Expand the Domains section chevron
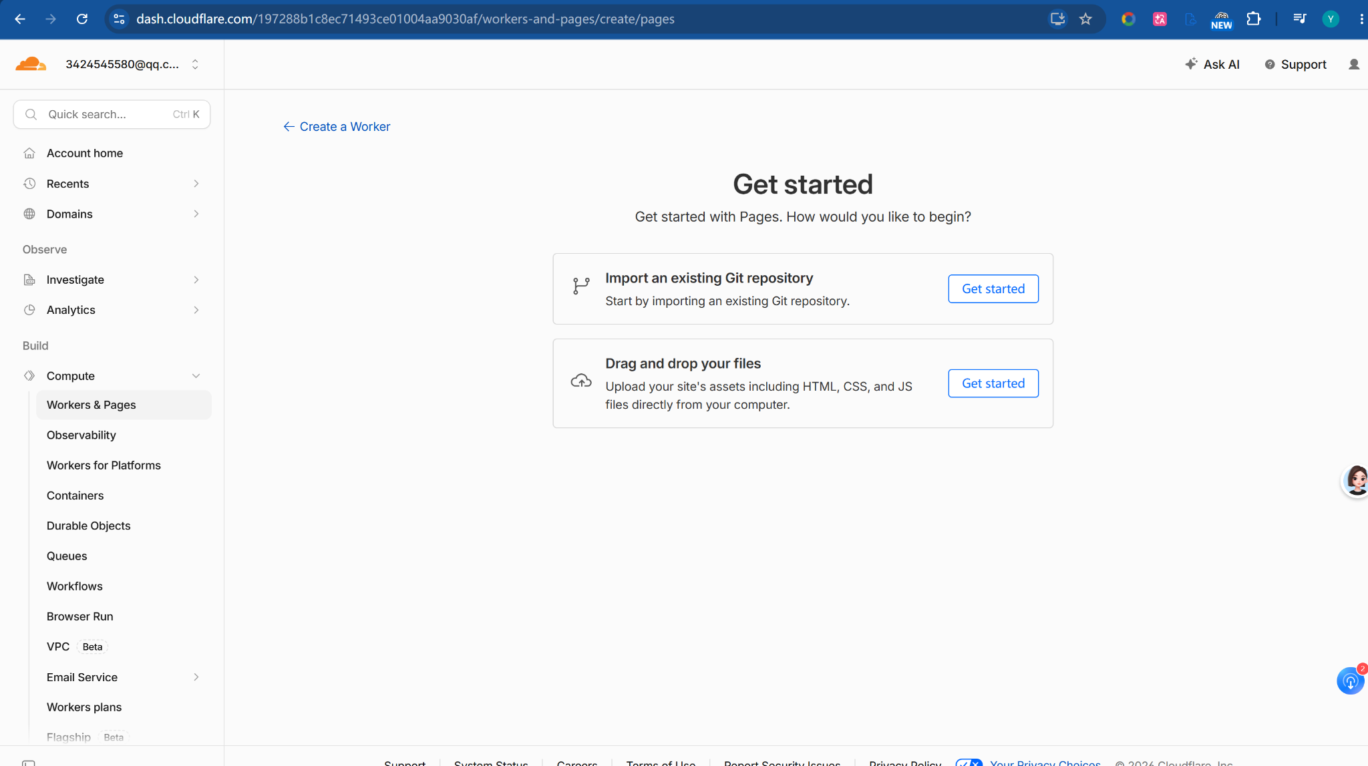1368x766 pixels. (196, 214)
